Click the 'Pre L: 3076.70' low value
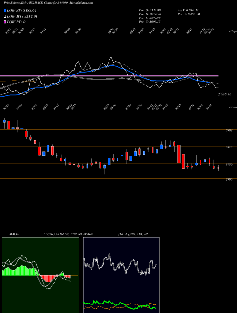The image size is (237, 313). click(x=150, y=18)
